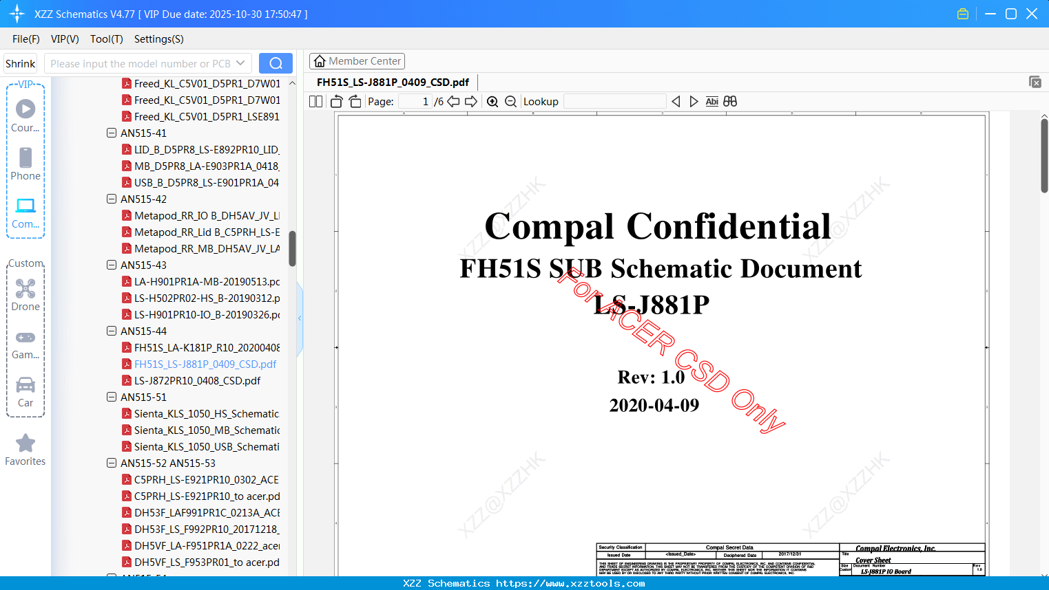The width and height of the screenshot is (1049, 590).
Task: Open C5PRH_LS-E921PR10_0302_ACE file
Action: (x=200, y=479)
